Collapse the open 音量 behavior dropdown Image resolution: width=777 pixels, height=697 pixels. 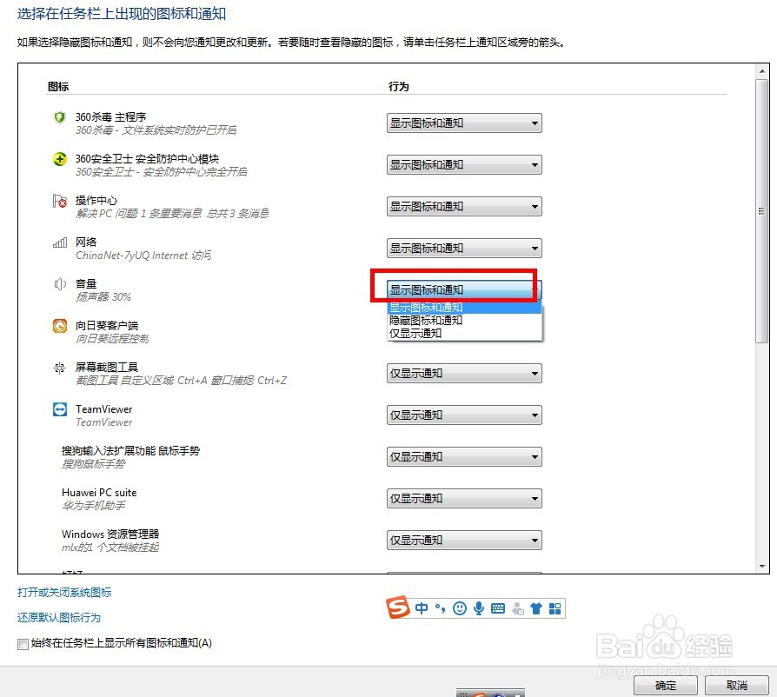click(464, 289)
